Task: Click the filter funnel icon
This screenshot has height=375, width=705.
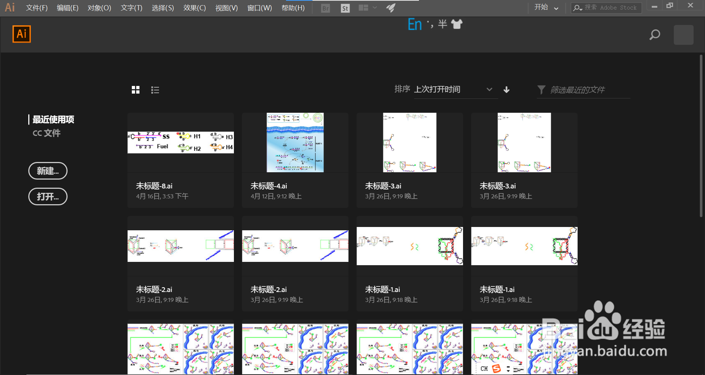Action: 541,90
